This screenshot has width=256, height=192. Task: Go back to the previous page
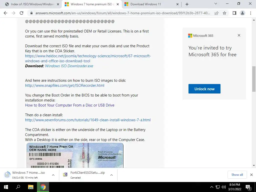point(5,13)
